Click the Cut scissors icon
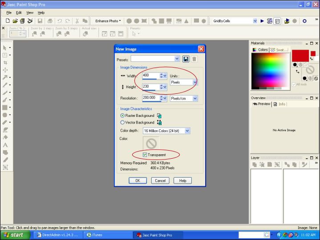 (77, 21)
